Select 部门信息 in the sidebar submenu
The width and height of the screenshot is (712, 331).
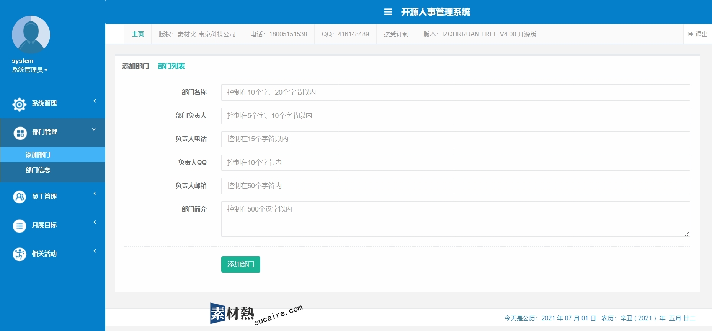coord(53,170)
